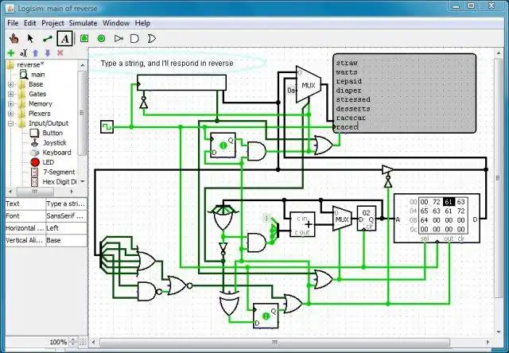Toggle the clock component on canvas

click(x=107, y=127)
